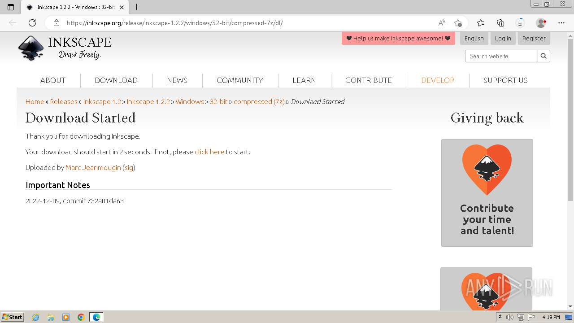Open the Collections icon
Screen dimensions: 574x323
(x=500, y=23)
